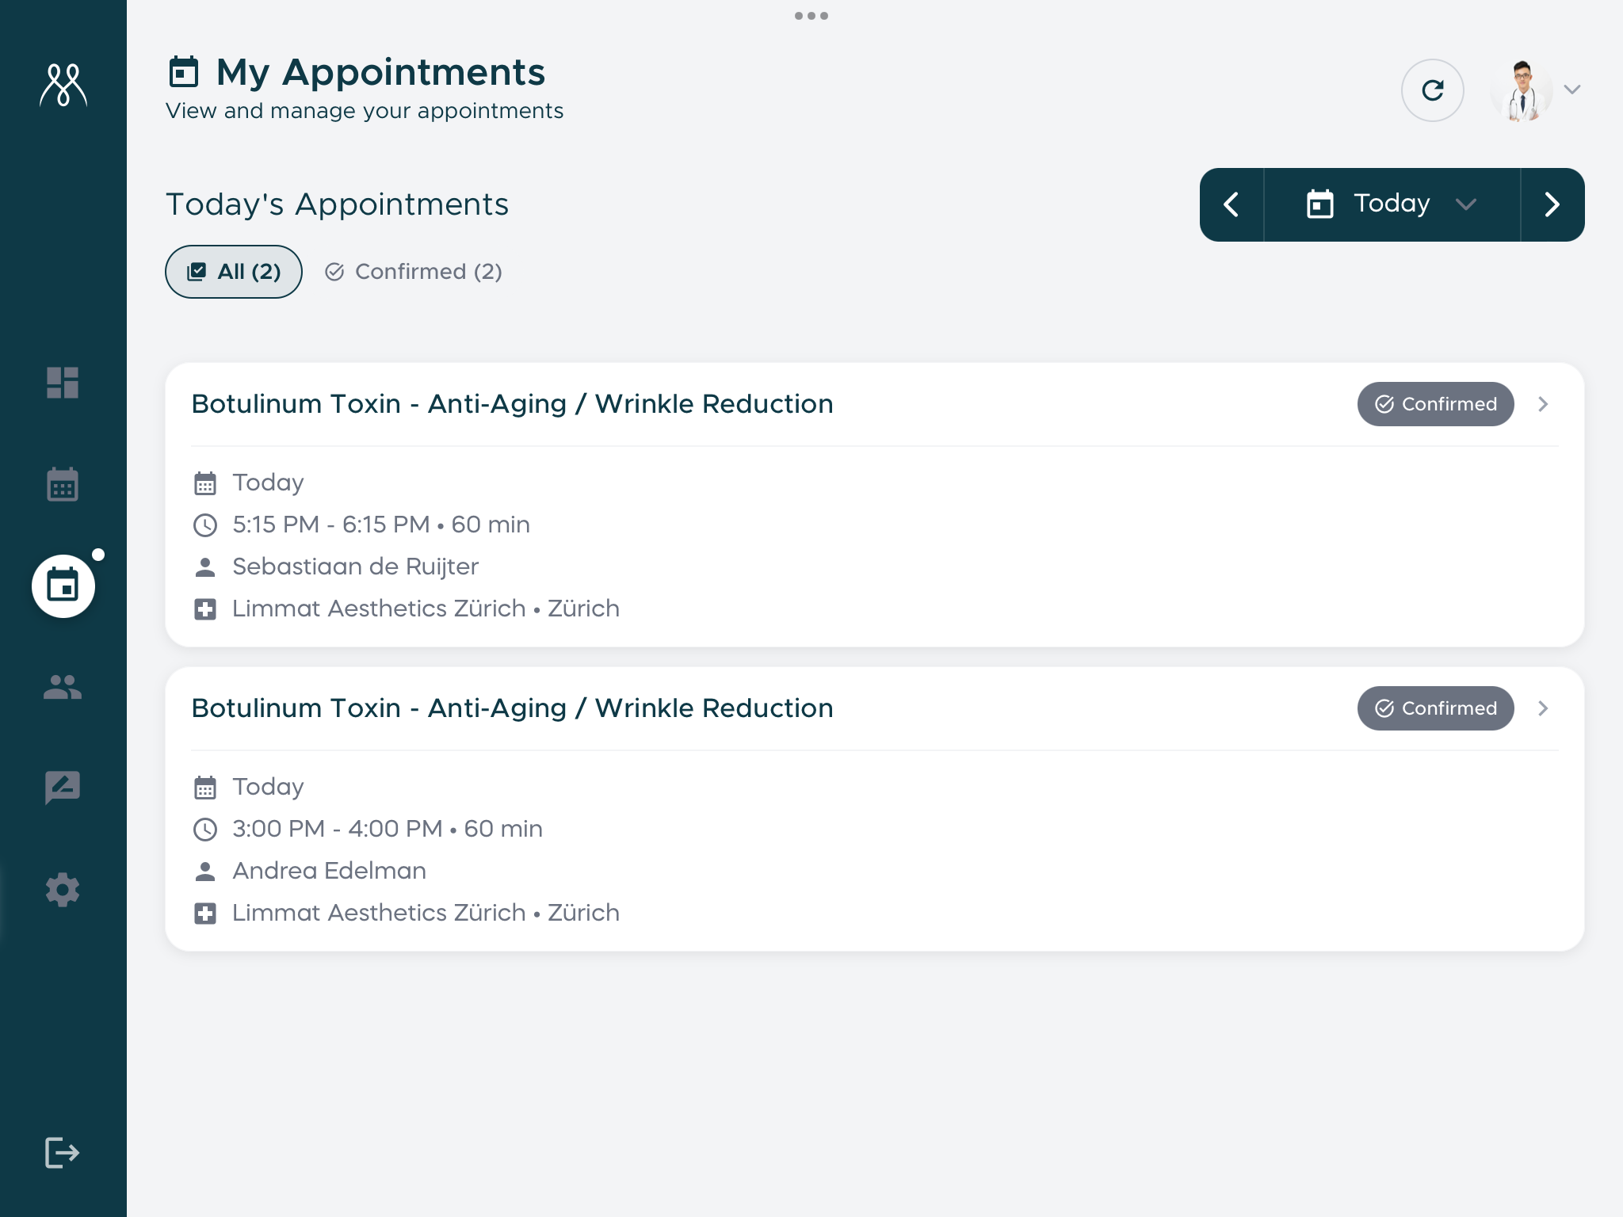The width and height of the screenshot is (1623, 1217).
Task: Open the Messages icon in the sidebar
Action: tap(63, 788)
